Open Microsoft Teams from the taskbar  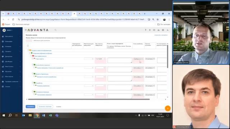[x=57, y=115]
